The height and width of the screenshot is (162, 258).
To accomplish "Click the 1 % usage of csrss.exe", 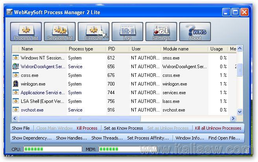I will pyautogui.click(x=223, y=75).
